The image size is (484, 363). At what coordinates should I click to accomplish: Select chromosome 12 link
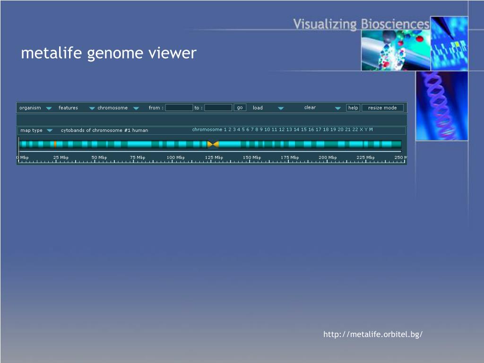tap(282, 130)
